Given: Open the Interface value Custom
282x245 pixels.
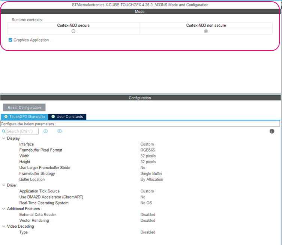Looking at the screenshot, I should pos(147,144).
